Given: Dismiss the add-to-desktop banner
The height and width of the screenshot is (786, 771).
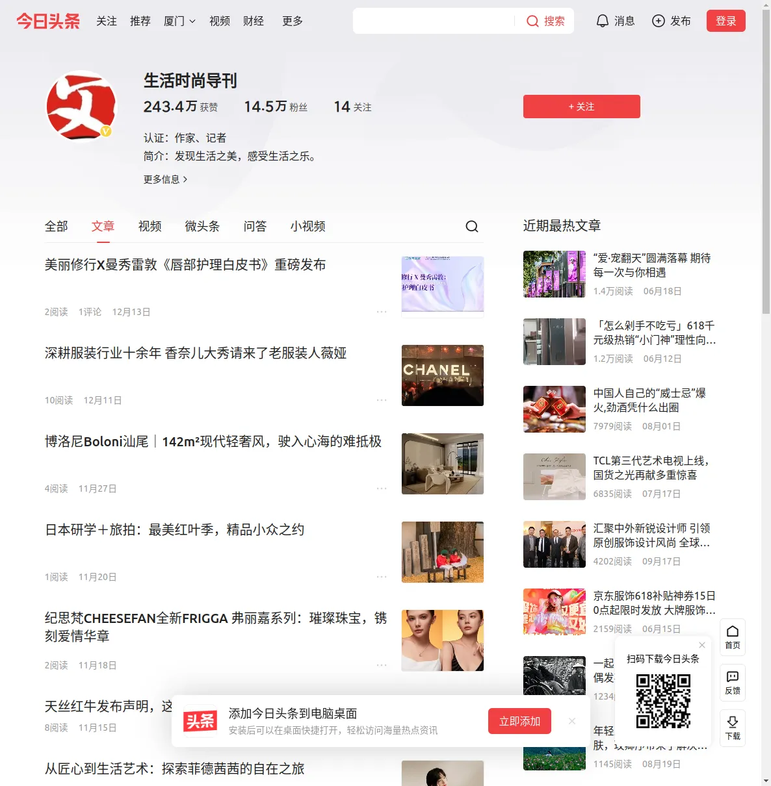Looking at the screenshot, I should pos(572,721).
